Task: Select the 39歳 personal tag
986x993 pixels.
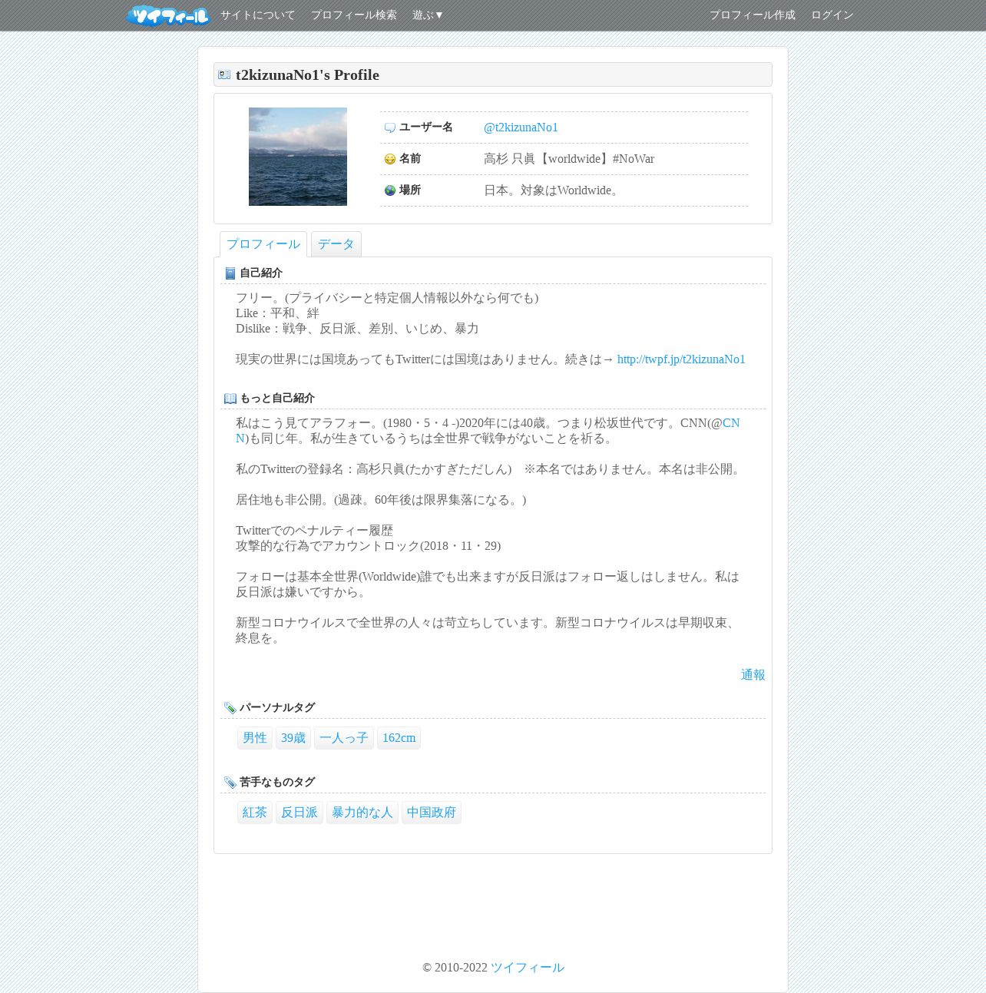Action: pyautogui.click(x=293, y=738)
